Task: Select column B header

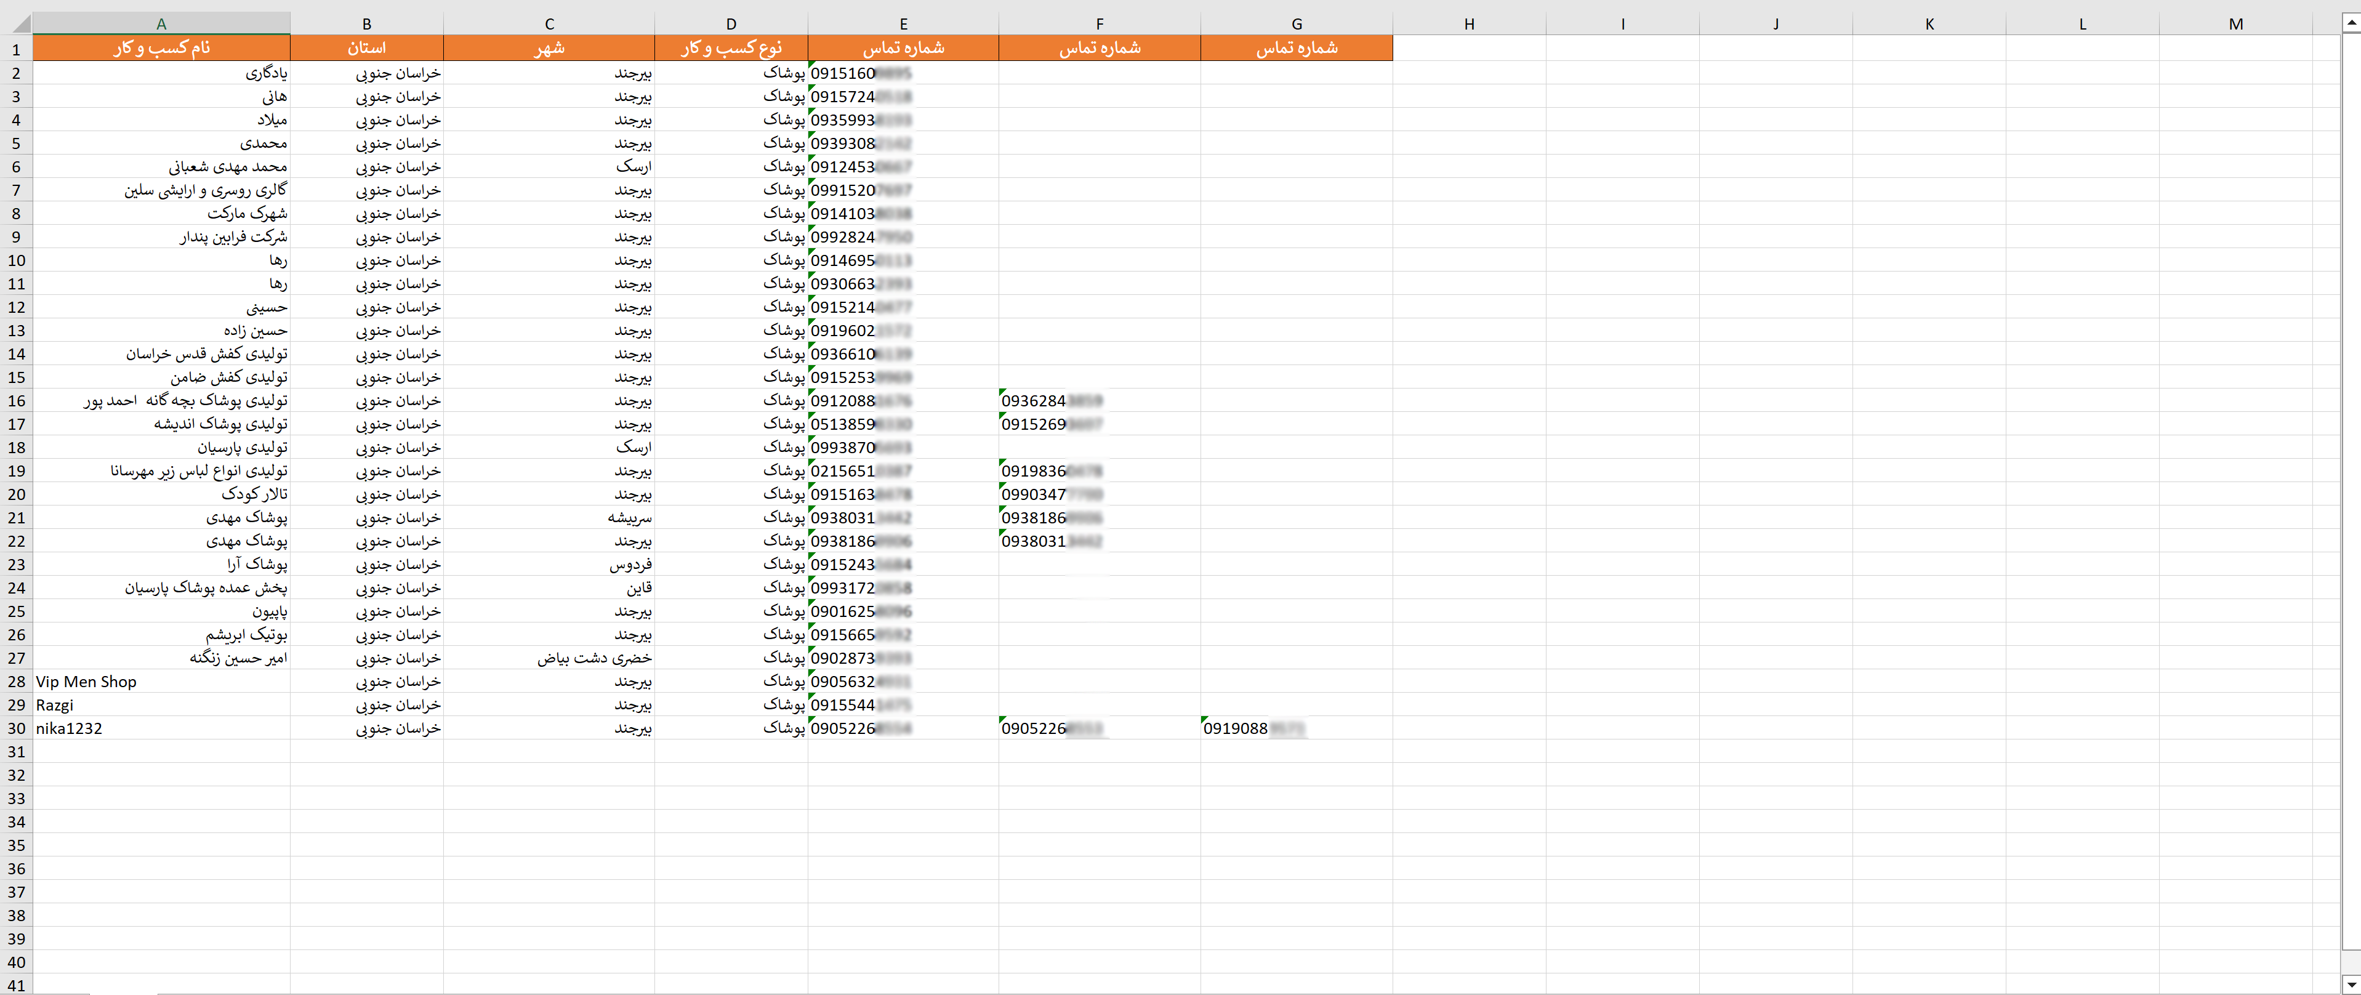Action: [366, 24]
